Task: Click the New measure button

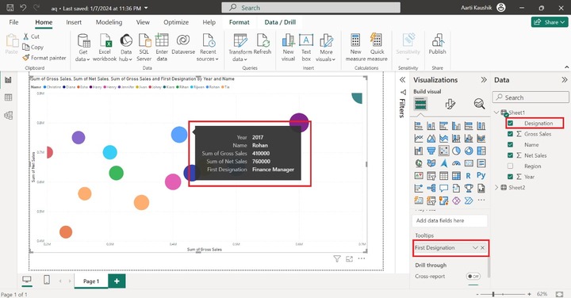Action: coord(356,48)
